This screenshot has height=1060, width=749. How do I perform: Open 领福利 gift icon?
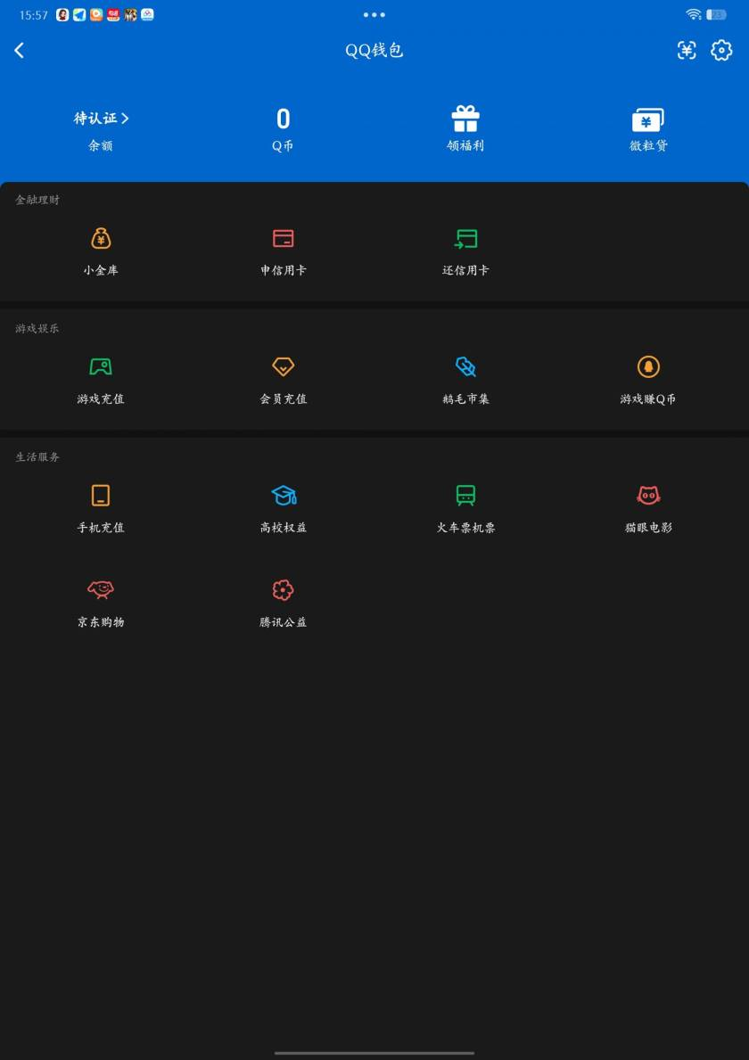[465, 119]
